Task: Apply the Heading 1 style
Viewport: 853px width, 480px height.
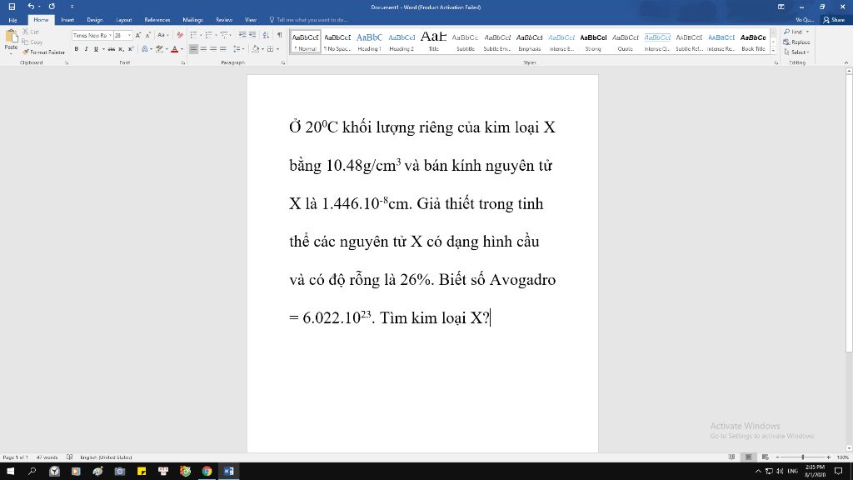Action: click(x=369, y=42)
